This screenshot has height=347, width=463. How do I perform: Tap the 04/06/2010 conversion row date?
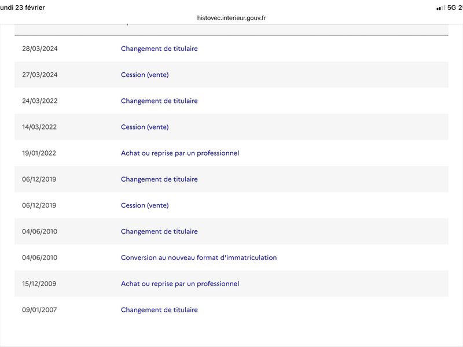[40, 257]
